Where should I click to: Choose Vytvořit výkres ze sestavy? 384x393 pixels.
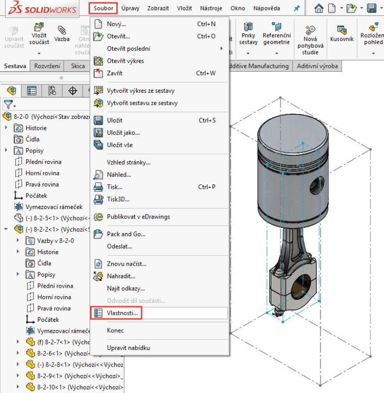tap(159, 91)
